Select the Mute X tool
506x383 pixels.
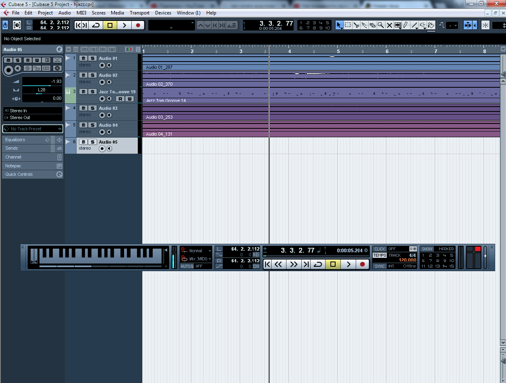389,25
